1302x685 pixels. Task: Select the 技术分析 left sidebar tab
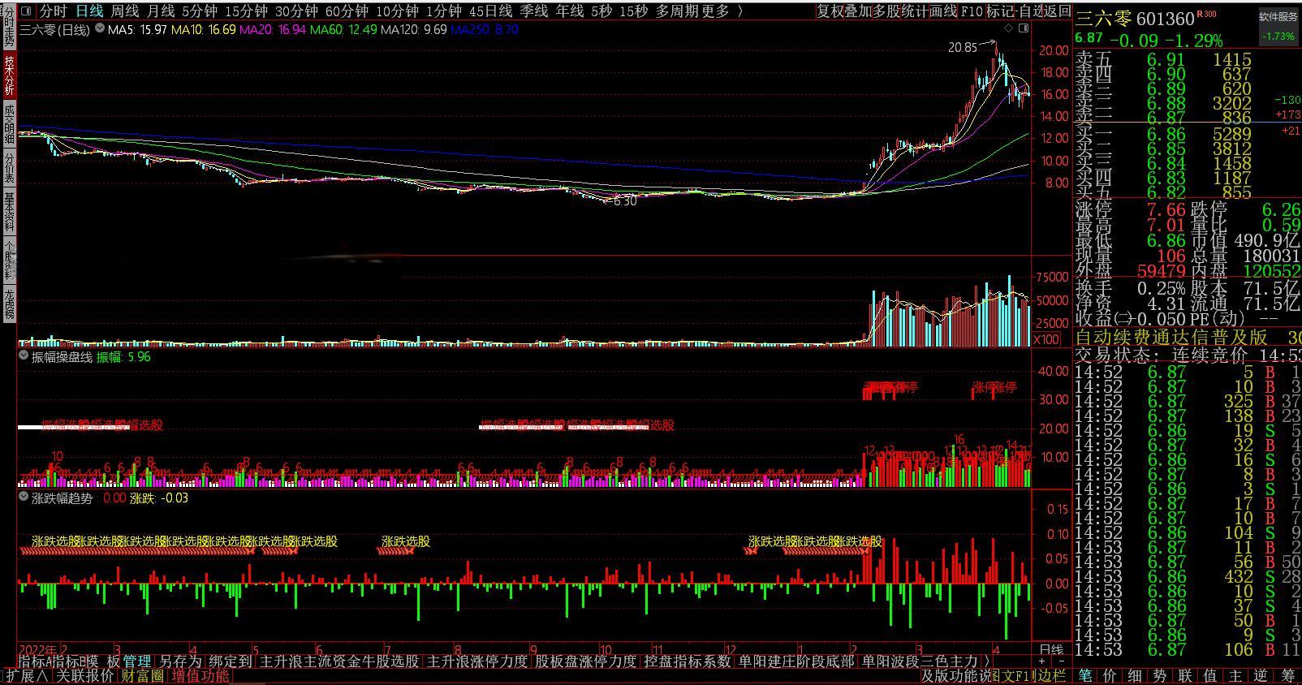pyautogui.click(x=9, y=75)
